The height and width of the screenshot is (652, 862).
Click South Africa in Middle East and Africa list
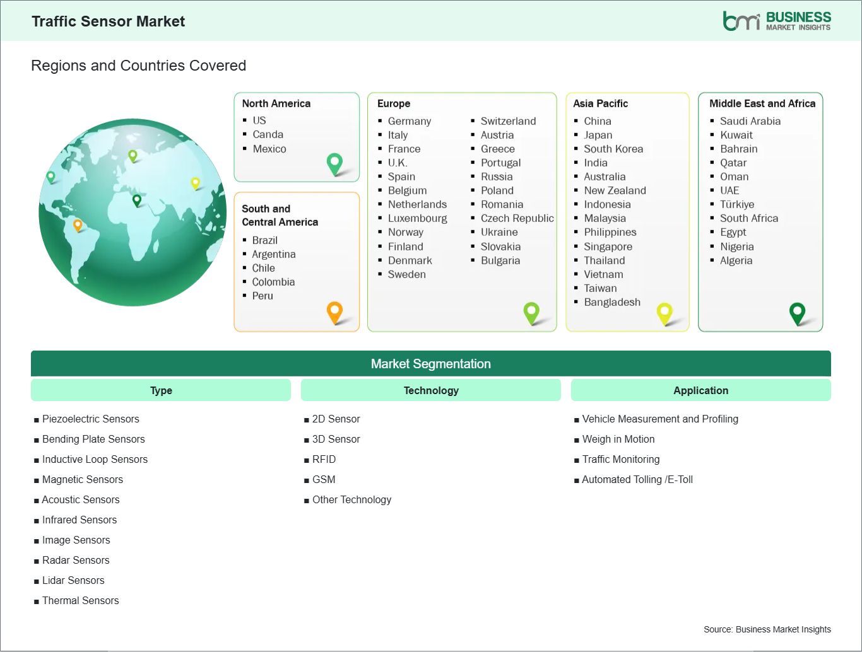pos(749,218)
